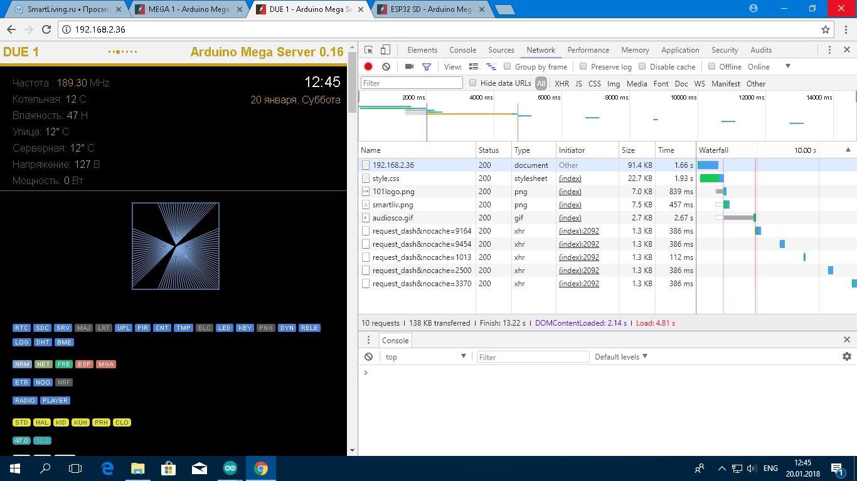
Task: Open the Arduino IDE taskbar icon
Action: (230, 468)
